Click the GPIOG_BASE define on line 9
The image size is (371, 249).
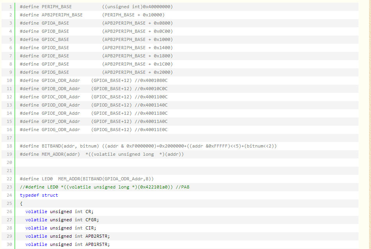[x=55, y=72]
